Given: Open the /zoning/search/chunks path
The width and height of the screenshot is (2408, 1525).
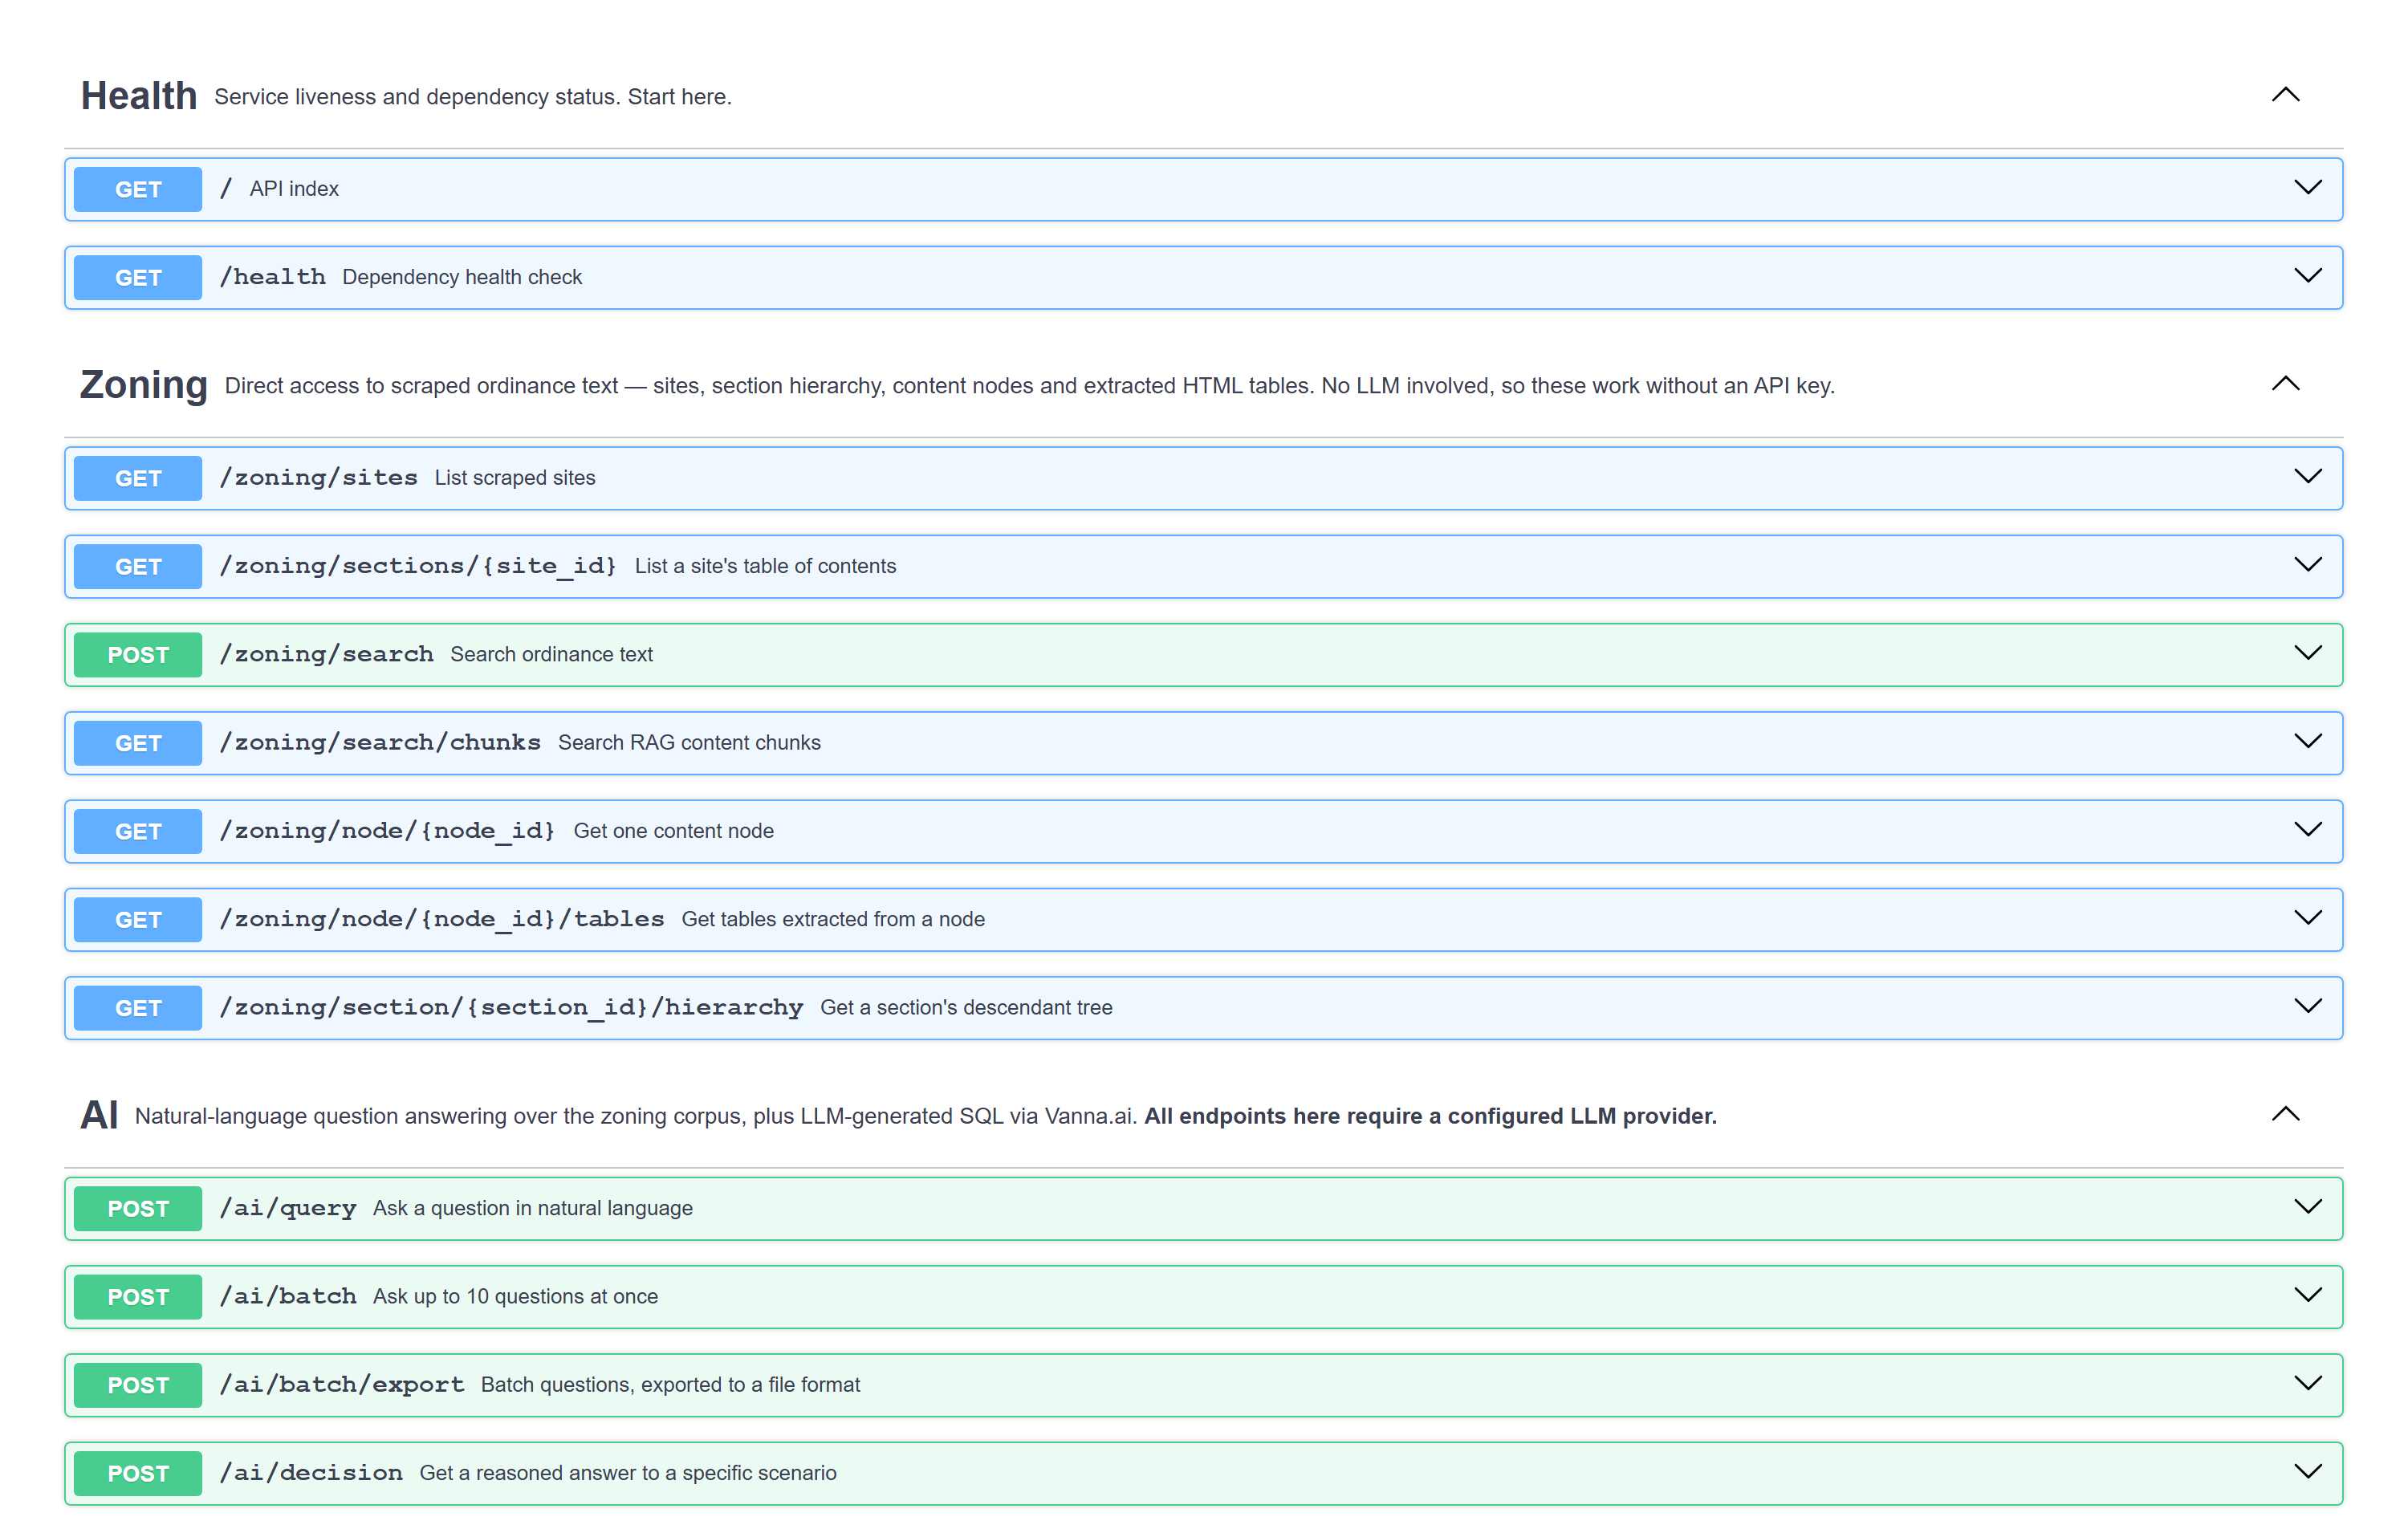Looking at the screenshot, I should 380,742.
